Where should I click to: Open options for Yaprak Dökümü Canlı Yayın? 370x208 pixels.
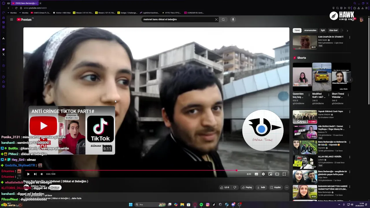[x=349, y=112]
